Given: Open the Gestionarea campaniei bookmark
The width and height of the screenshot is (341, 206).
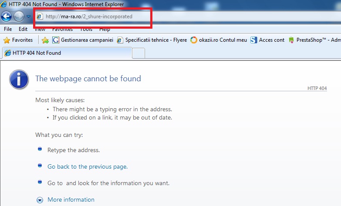Looking at the screenshot, I should coord(83,40).
